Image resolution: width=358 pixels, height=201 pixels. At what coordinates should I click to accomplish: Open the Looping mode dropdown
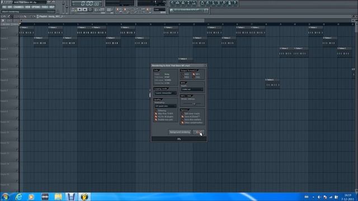coord(166,93)
